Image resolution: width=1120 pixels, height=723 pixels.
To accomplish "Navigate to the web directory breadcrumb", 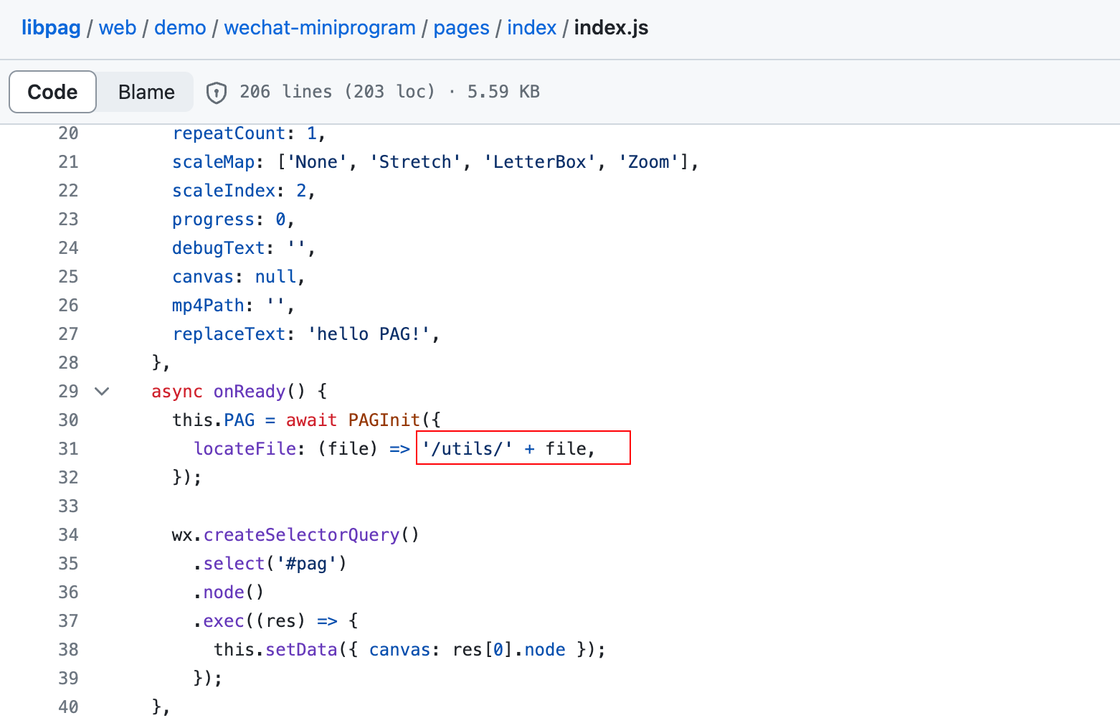I will coord(118,27).
